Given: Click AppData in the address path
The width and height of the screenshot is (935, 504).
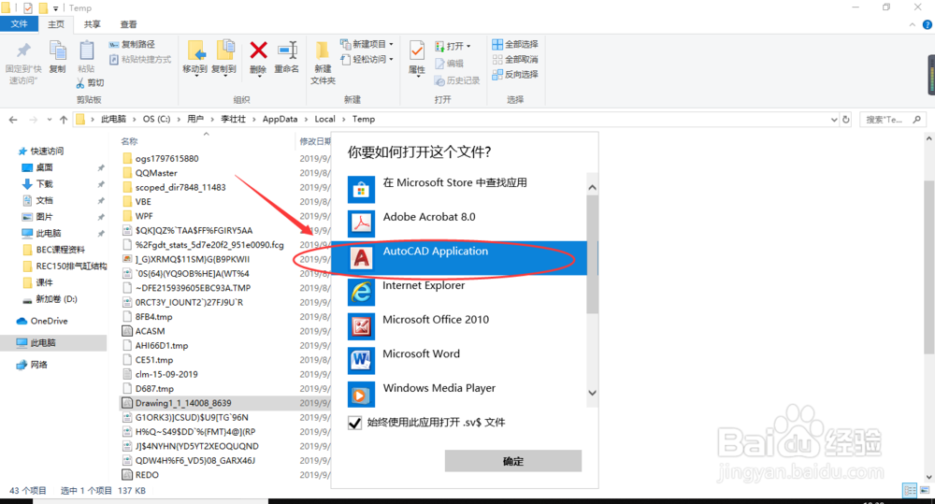Looking at the screenshot, I should tap(280, 120).
